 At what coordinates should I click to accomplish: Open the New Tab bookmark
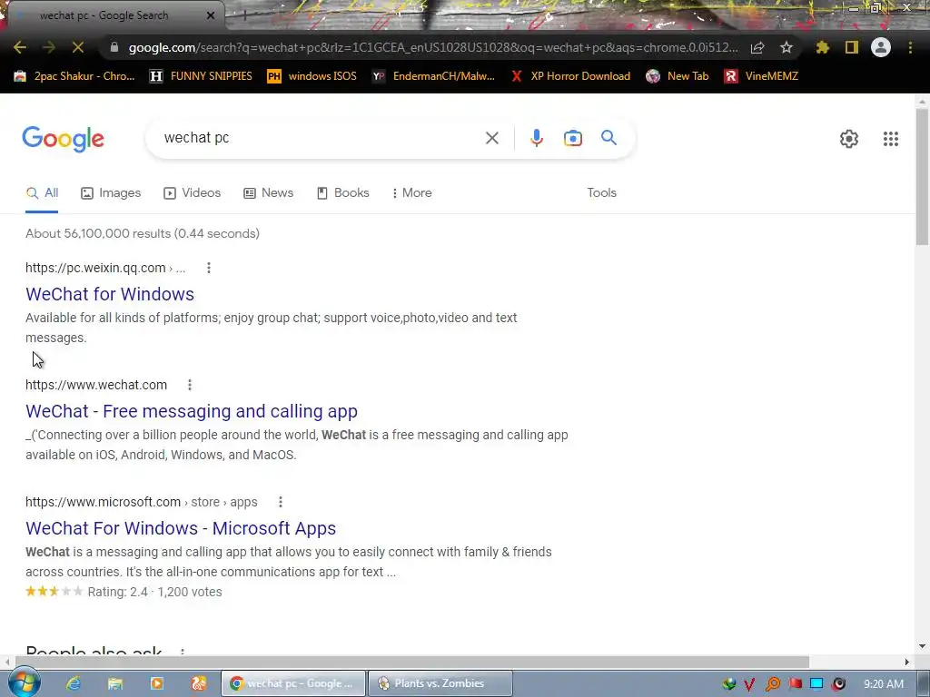point(678,76)
